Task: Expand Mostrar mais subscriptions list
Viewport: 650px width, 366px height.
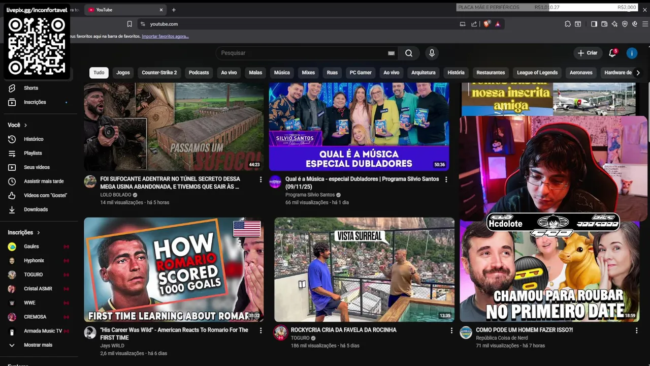Action: [38, 345]
